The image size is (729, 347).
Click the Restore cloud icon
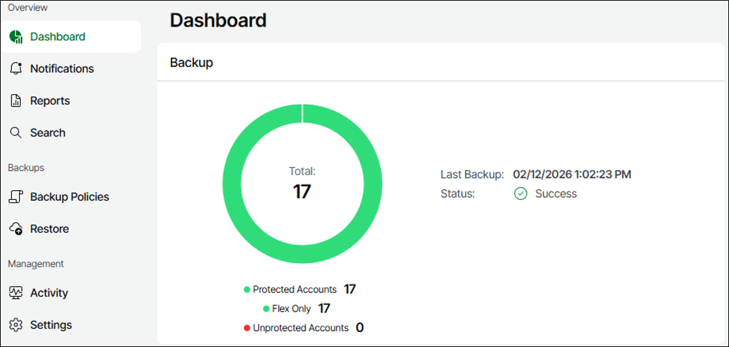tap(16, 229)
